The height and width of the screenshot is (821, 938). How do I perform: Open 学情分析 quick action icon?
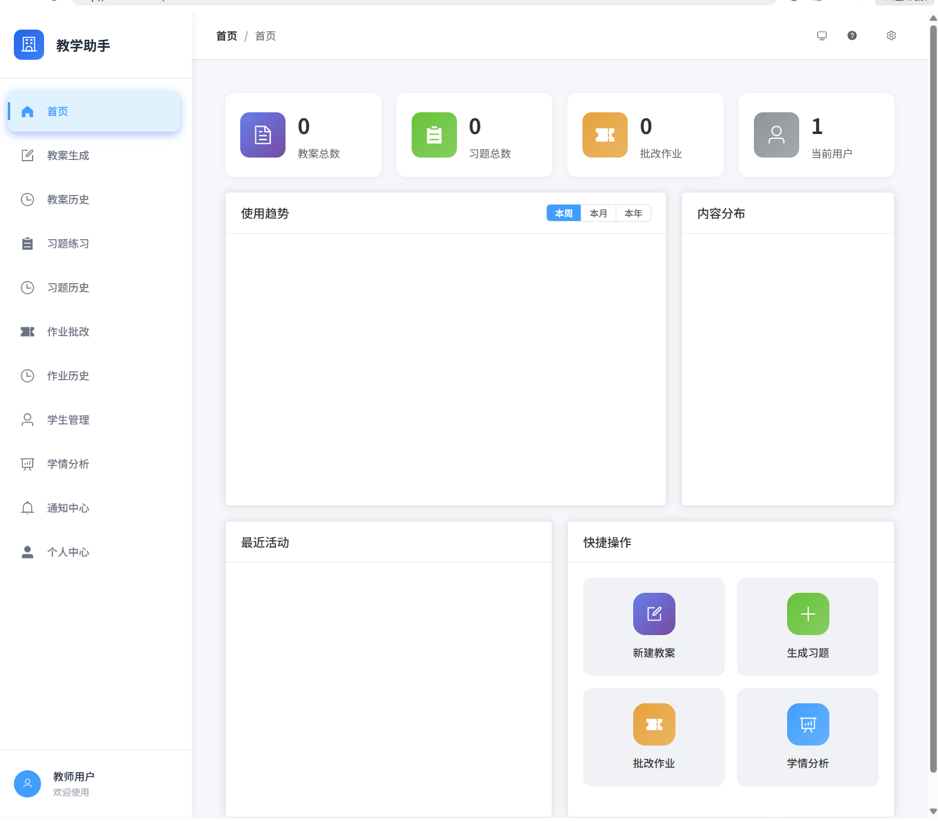coord(808,724)
